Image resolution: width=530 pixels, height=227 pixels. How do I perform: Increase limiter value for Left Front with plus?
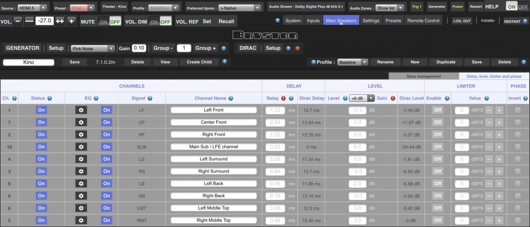499,110
